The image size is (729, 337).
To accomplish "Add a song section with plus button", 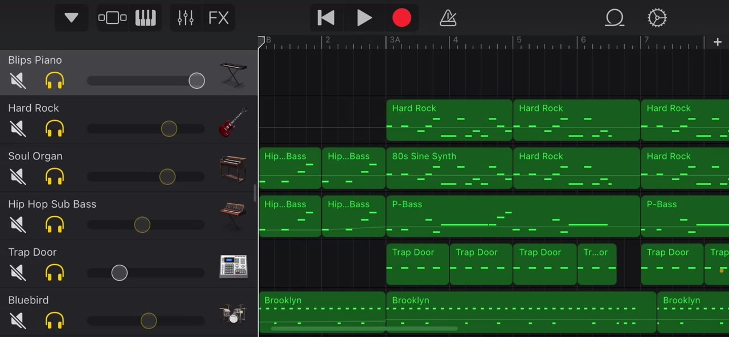I will coord(717,42).
